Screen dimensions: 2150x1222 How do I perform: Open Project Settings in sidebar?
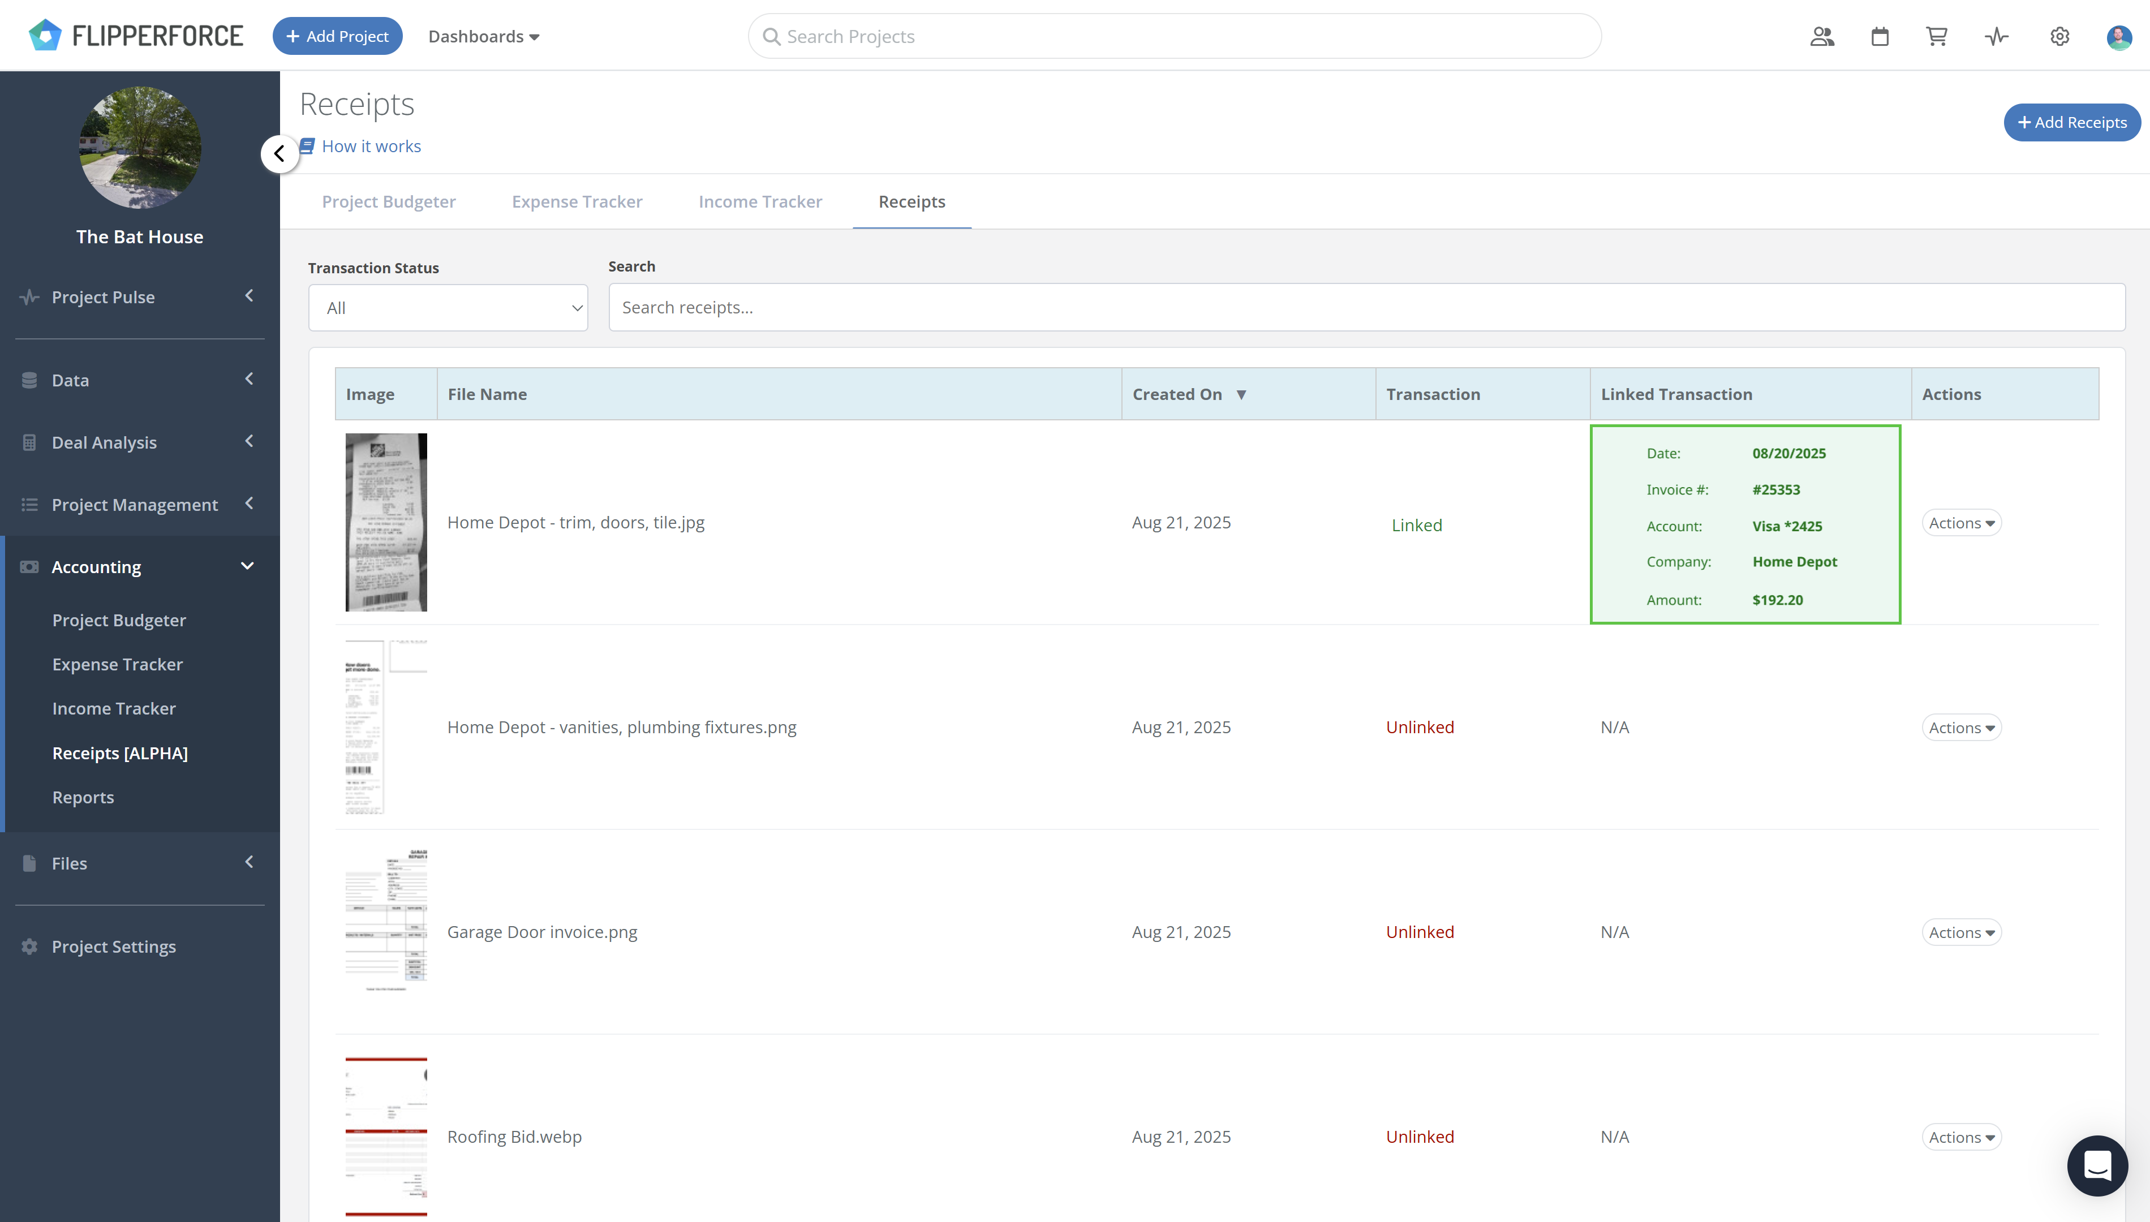point(114,946)
